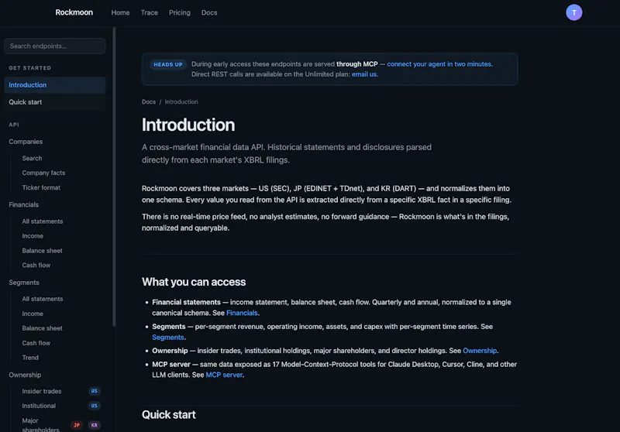
Task: Open the MCP server link
Action: point(224,375)
